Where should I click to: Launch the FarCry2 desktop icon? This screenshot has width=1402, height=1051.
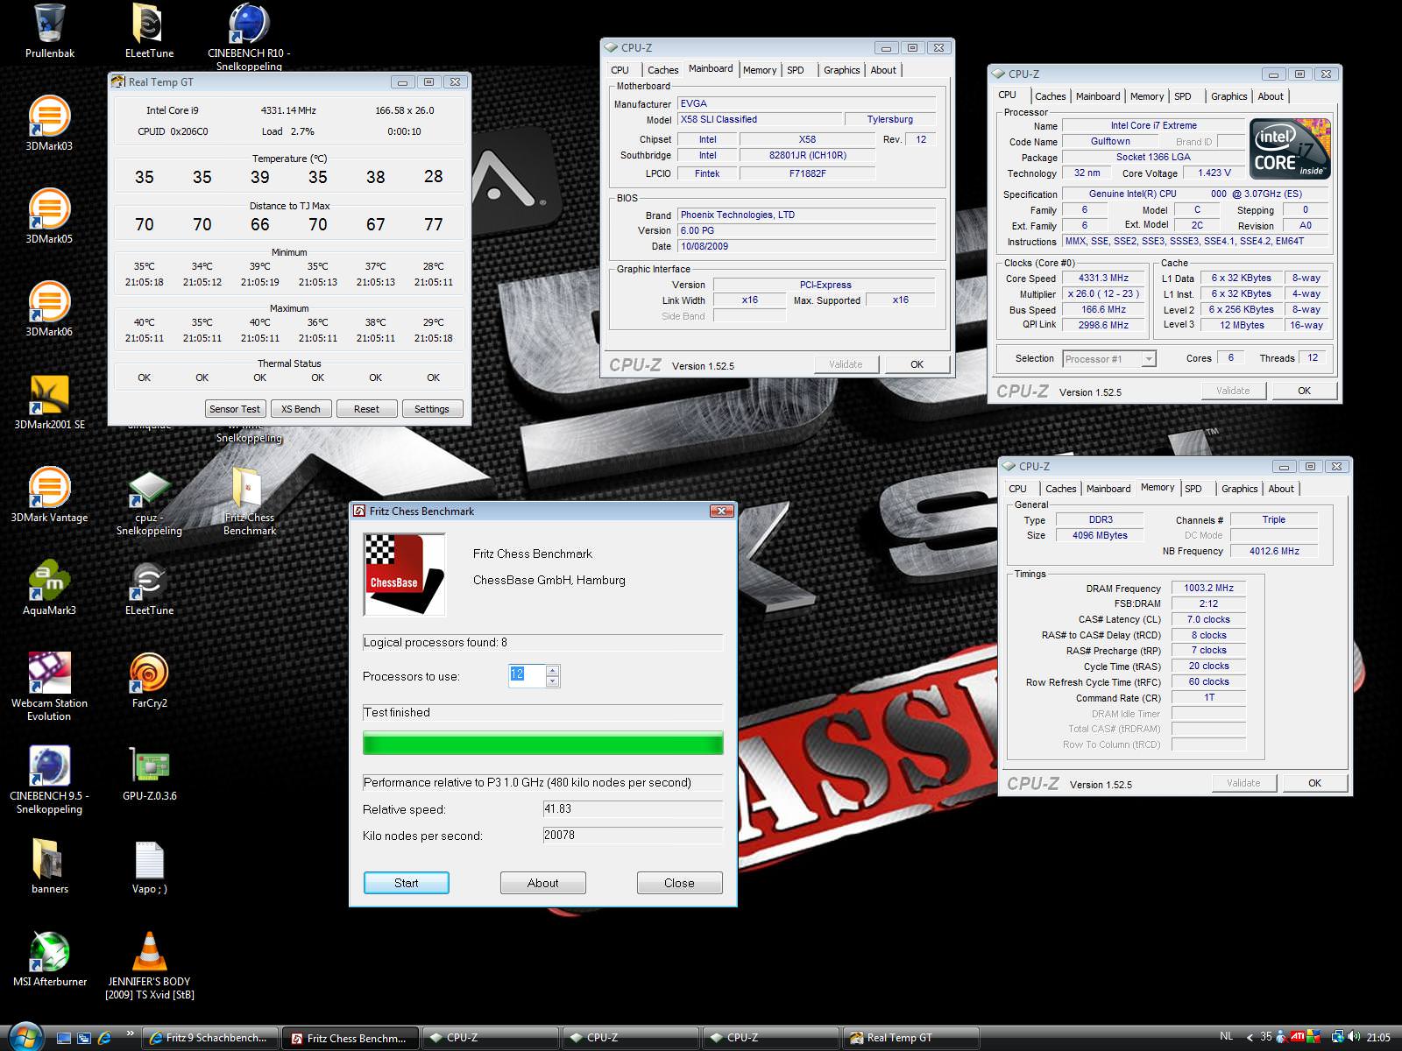coord(149,673)
